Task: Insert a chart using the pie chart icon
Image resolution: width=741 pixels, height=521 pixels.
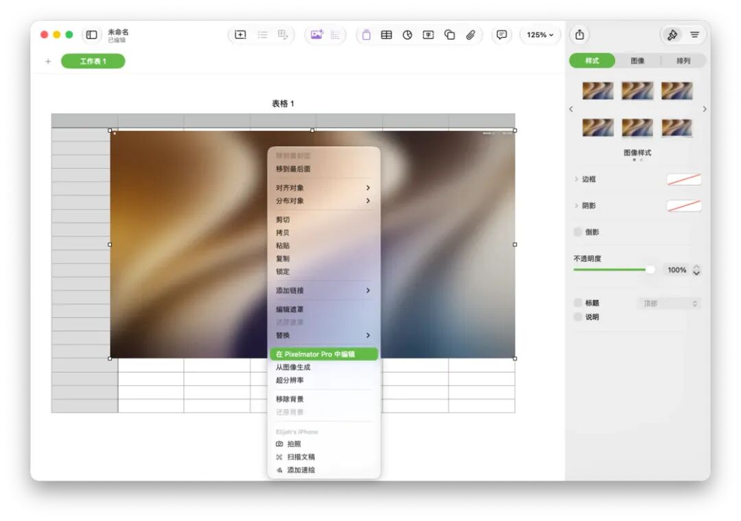Action: (x=408, y=34)
